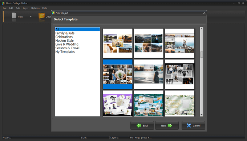247x141 pixels.
Task: Open the Layer menu
Action: (26, 8)
